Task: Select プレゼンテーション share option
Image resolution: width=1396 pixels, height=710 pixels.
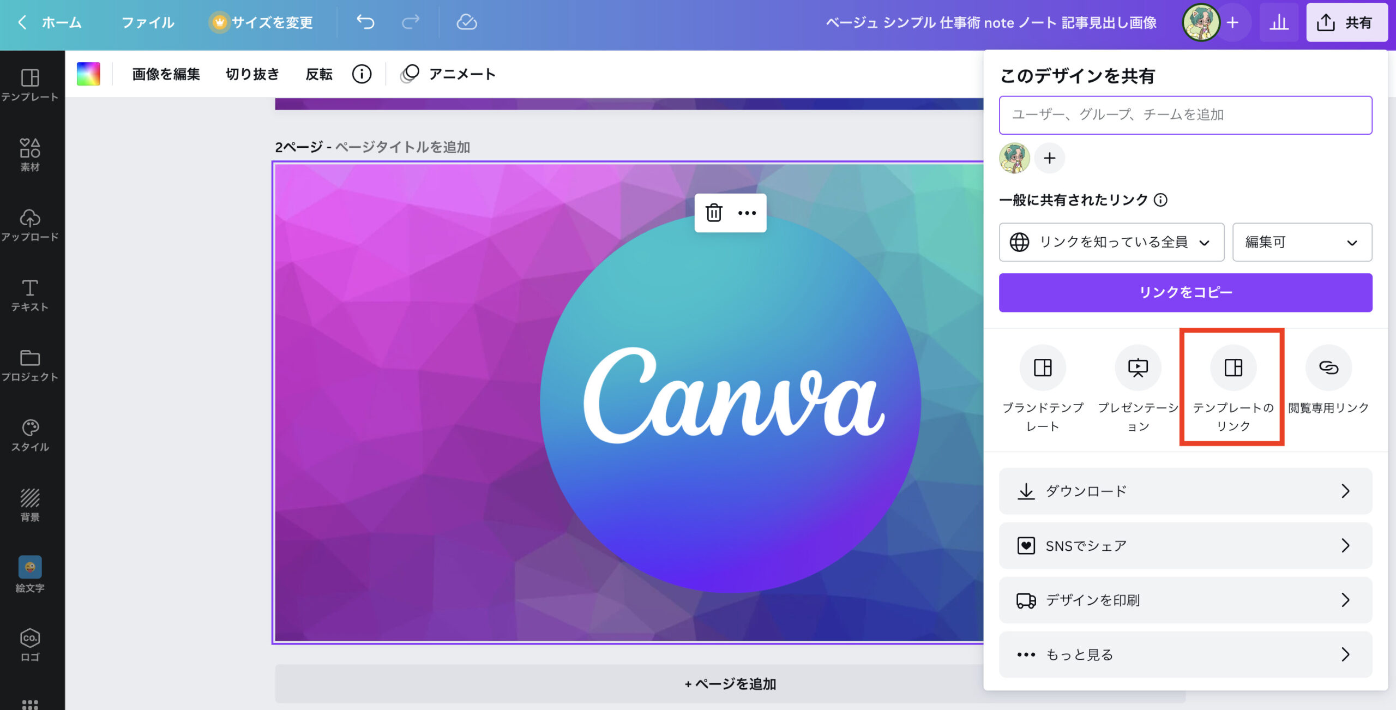Action: (x=1138, y=388)
